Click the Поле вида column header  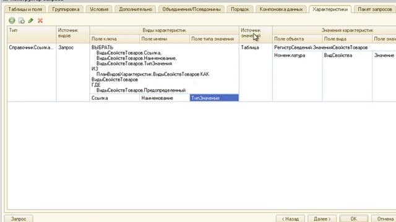(347, 39)
